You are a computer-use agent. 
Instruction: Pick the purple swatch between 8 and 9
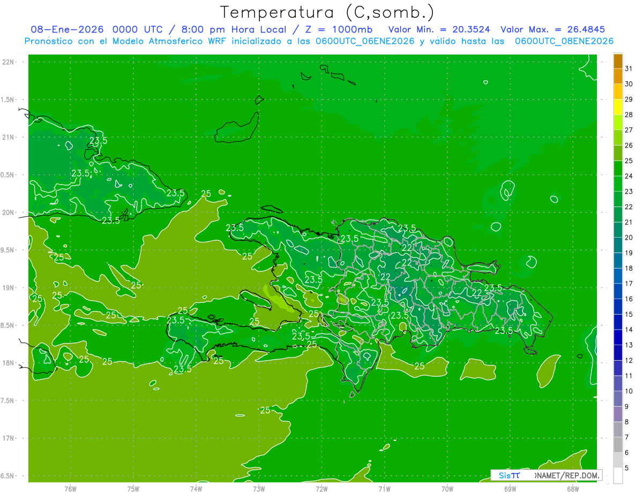click(618, 414)
